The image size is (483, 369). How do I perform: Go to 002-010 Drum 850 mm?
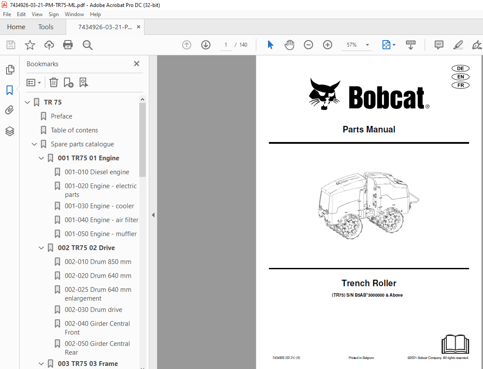point(98,262)
